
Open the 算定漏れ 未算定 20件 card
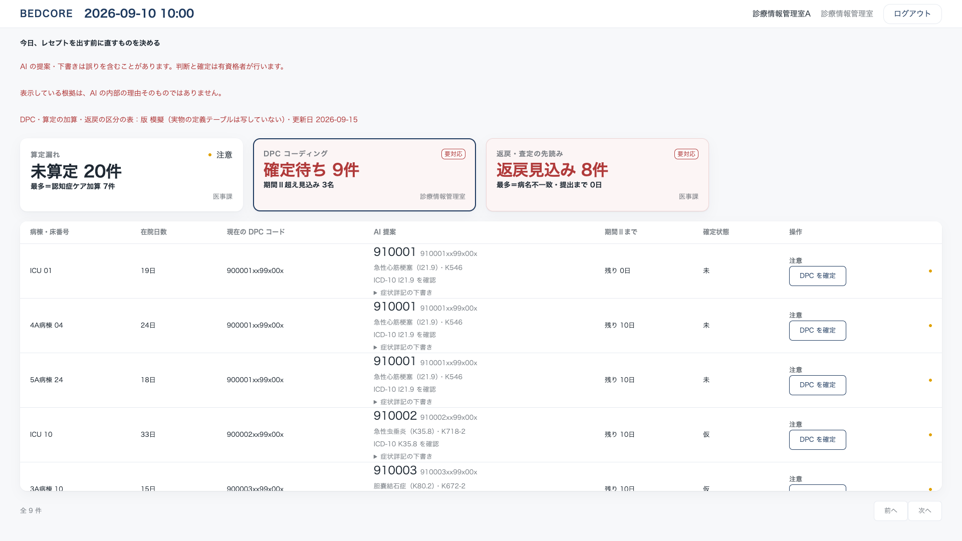click(x=131, y=175)
